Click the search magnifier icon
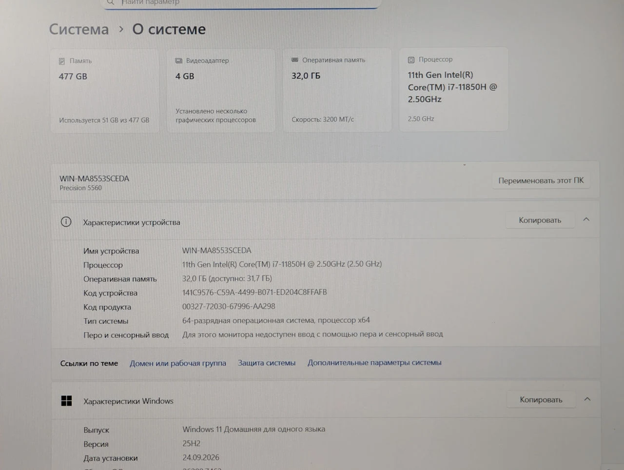624x470 pixels. pos(111,2)
